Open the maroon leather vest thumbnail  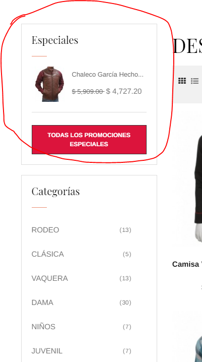coord(49,84)
